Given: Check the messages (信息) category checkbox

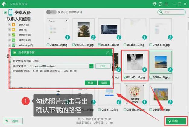Looking at the screenshot, I should tap(9, 30).
